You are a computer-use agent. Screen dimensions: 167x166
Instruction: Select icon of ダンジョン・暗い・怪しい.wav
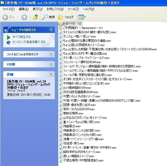(x=61, y=36)
